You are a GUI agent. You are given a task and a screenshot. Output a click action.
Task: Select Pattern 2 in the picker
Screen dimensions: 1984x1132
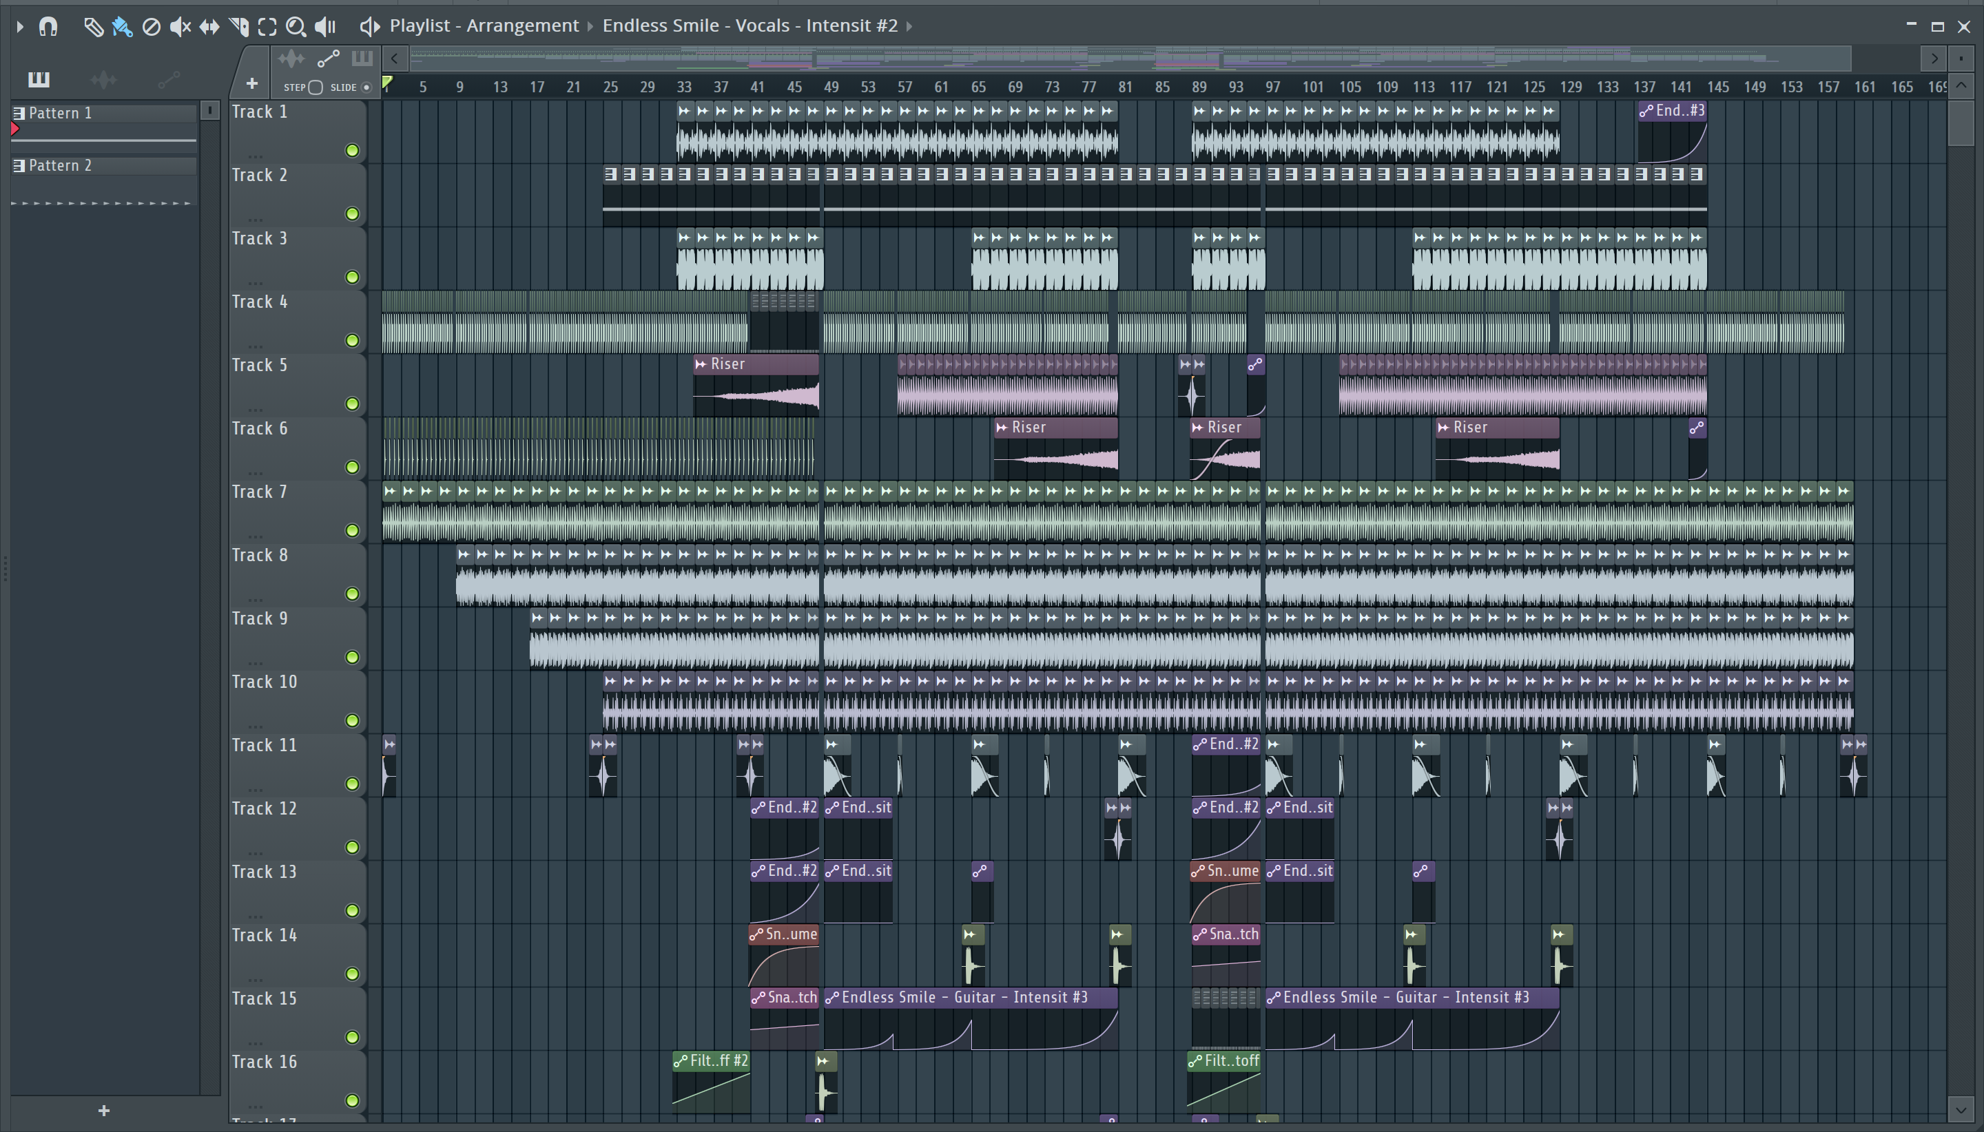pyautogui.click(x=103, y=166)
